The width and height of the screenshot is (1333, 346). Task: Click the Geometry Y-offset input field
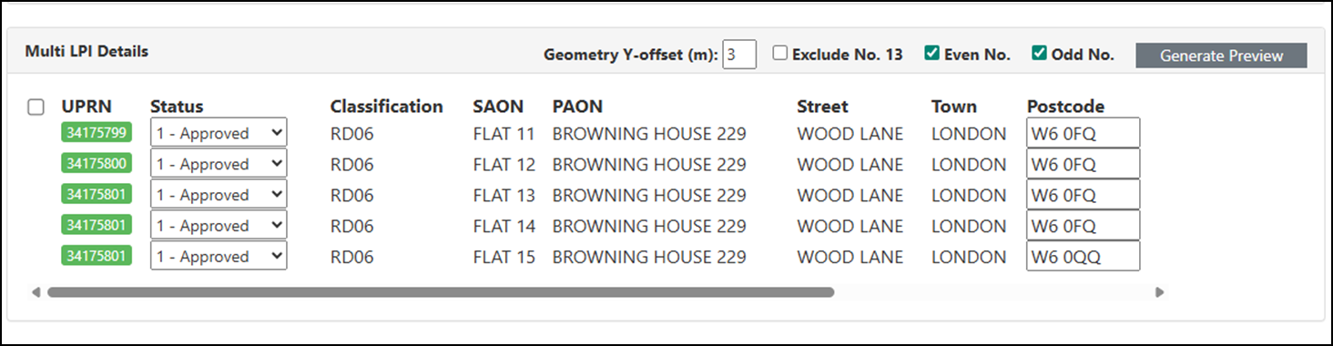click(x=739, y=54)
